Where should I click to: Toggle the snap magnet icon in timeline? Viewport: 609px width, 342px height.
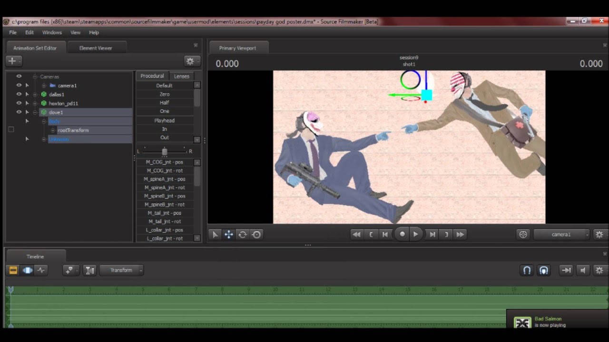(527, 270)
